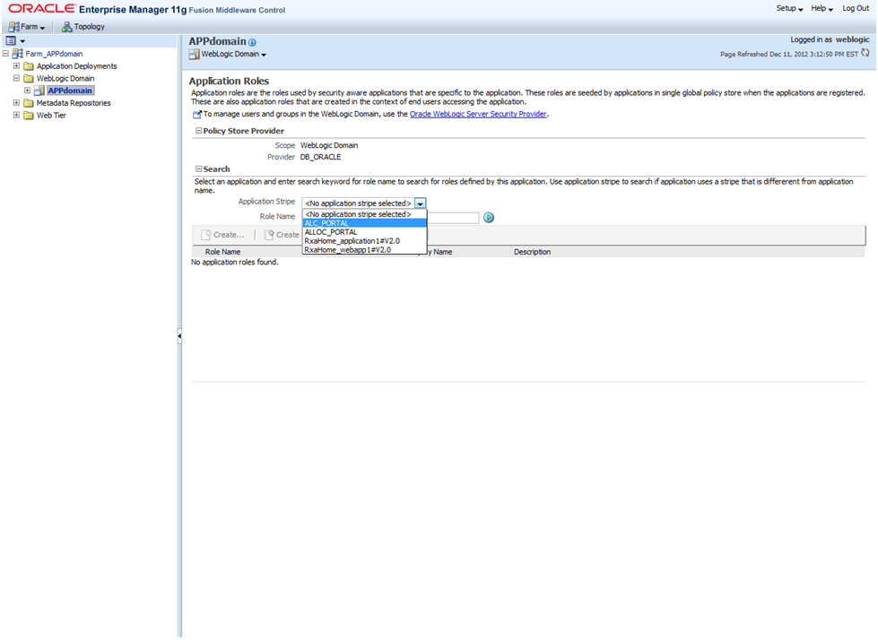
Task: Click the refresh icon near the Page Refreshed timestamp
Action: click(866, 54)
